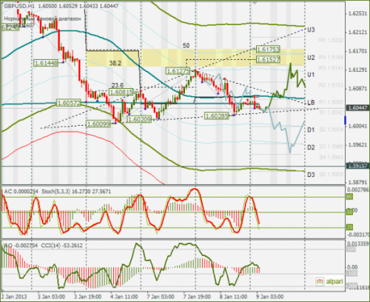Click the 1.62531 price axis value
This screenshot has width=370, height=302.
357,14
